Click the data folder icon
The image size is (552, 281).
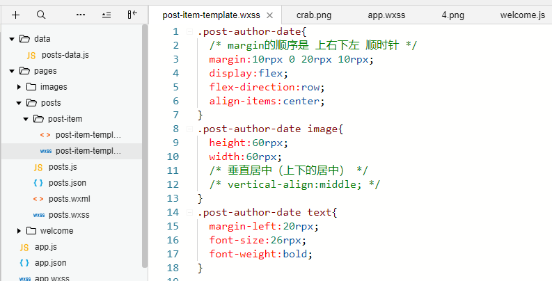[x=24, y=39]
